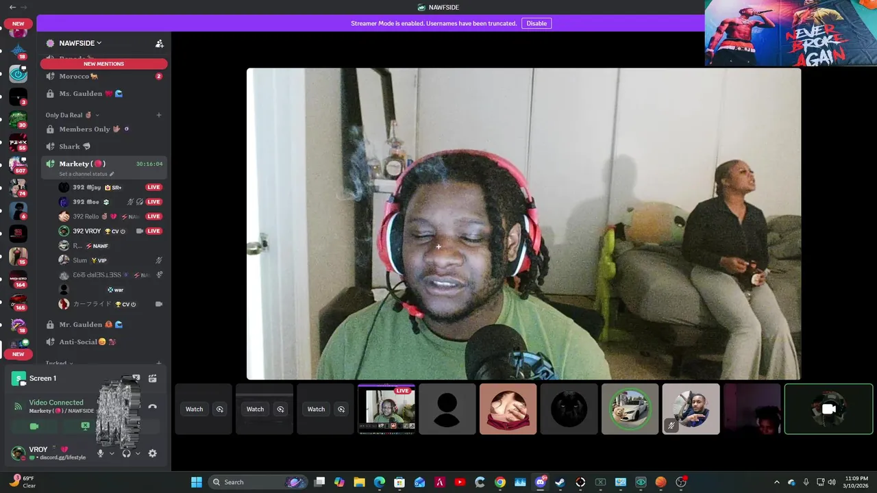Open the Members Only channel
Viewport: 877px width, 493px height.
pos(103,129)
